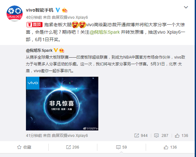
Task: Click the 41分钟前 timestamp of original post
Action: [x=34, y=136]
